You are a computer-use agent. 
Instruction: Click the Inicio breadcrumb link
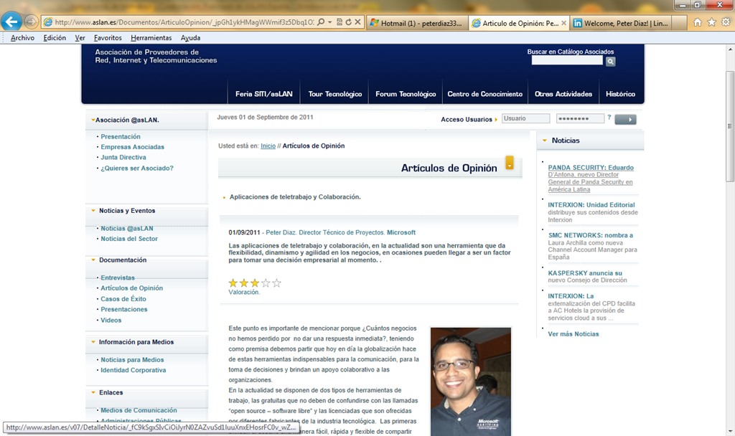(268, 146)
